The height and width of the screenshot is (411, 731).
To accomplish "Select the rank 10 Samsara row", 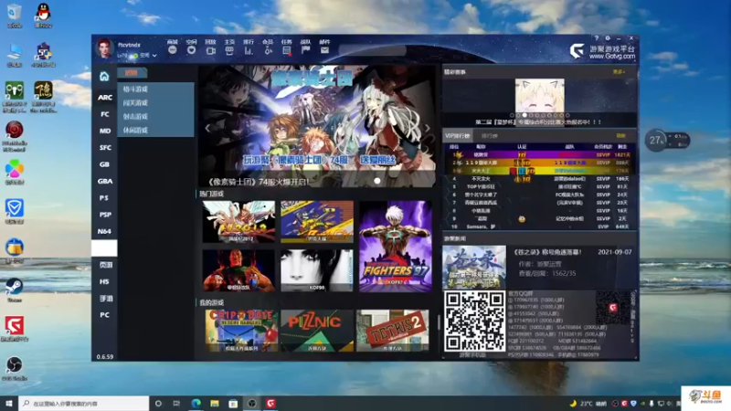I will pos(539,227).
